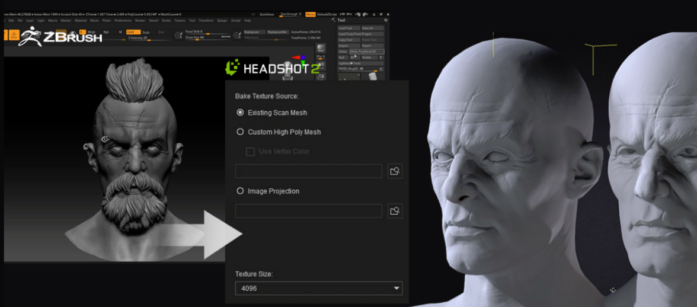Screen dimensions: 697x307
Task: Open the Texture Size dropdown showing 4096
Action: [x=319, y=289]
